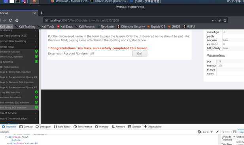This screenshot has width=244, height=145.
Task: Open the LAB: SQL Injection lesson
Action: click(x=9, y=67)
